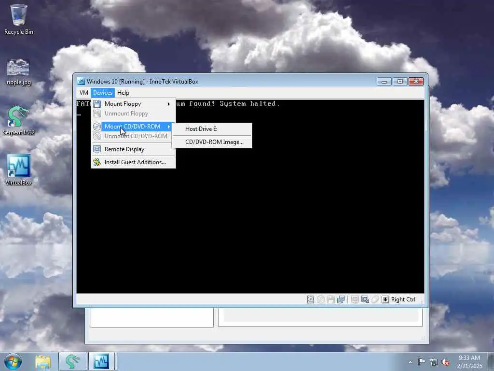Click the Guest Additions installer icon
This screenshot has height=371, width=494.
(x=97, y=162)
